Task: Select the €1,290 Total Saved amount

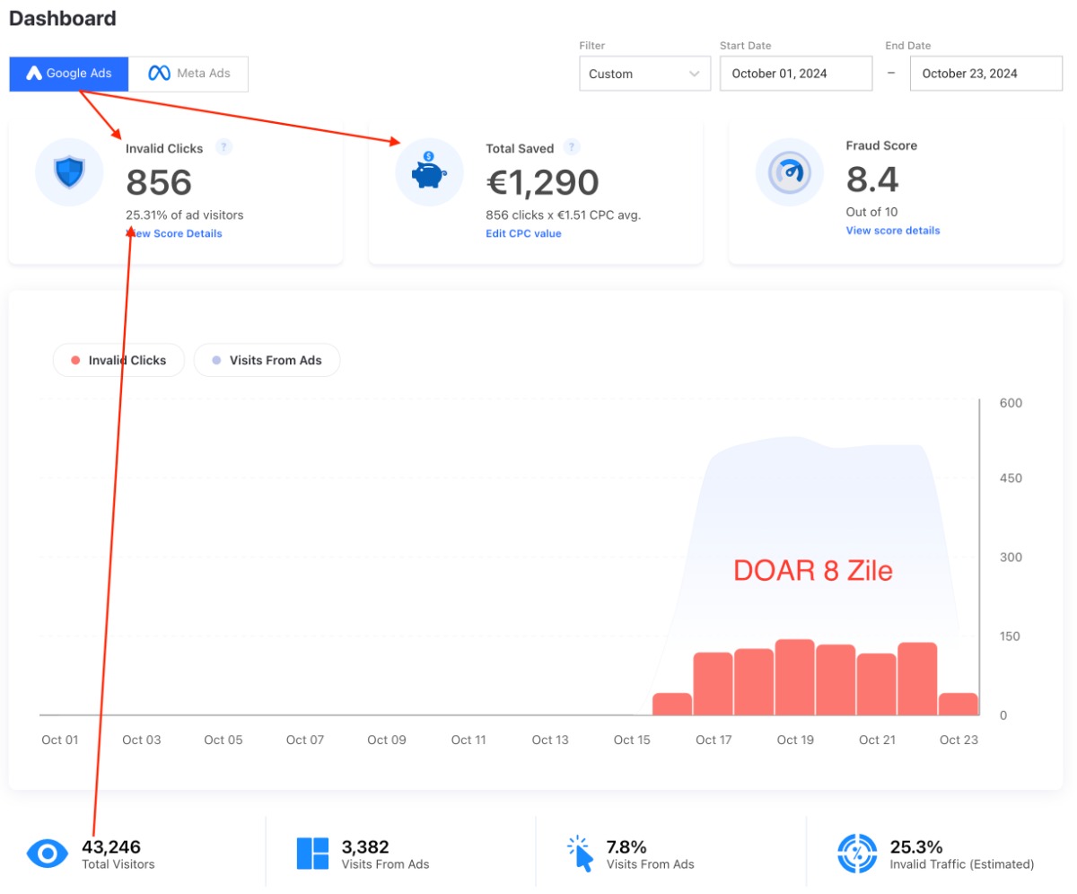Action: (542, 182)
